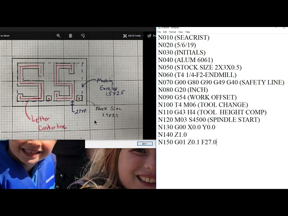Click the line N060 T4 1/4-F2-ENDMILL
This screenshot has height=216, width=288.
pos(197,75)
